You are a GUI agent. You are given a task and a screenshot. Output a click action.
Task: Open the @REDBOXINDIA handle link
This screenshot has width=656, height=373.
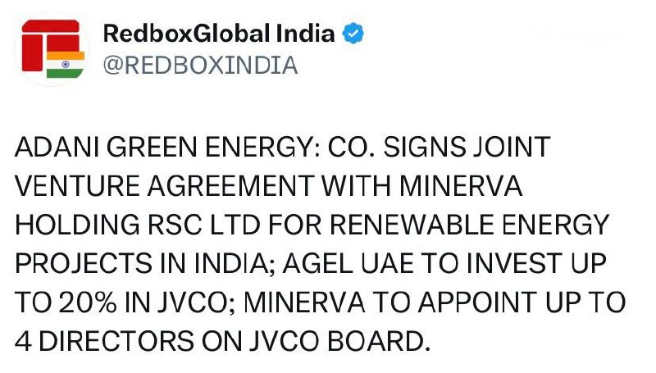(199, 66)
